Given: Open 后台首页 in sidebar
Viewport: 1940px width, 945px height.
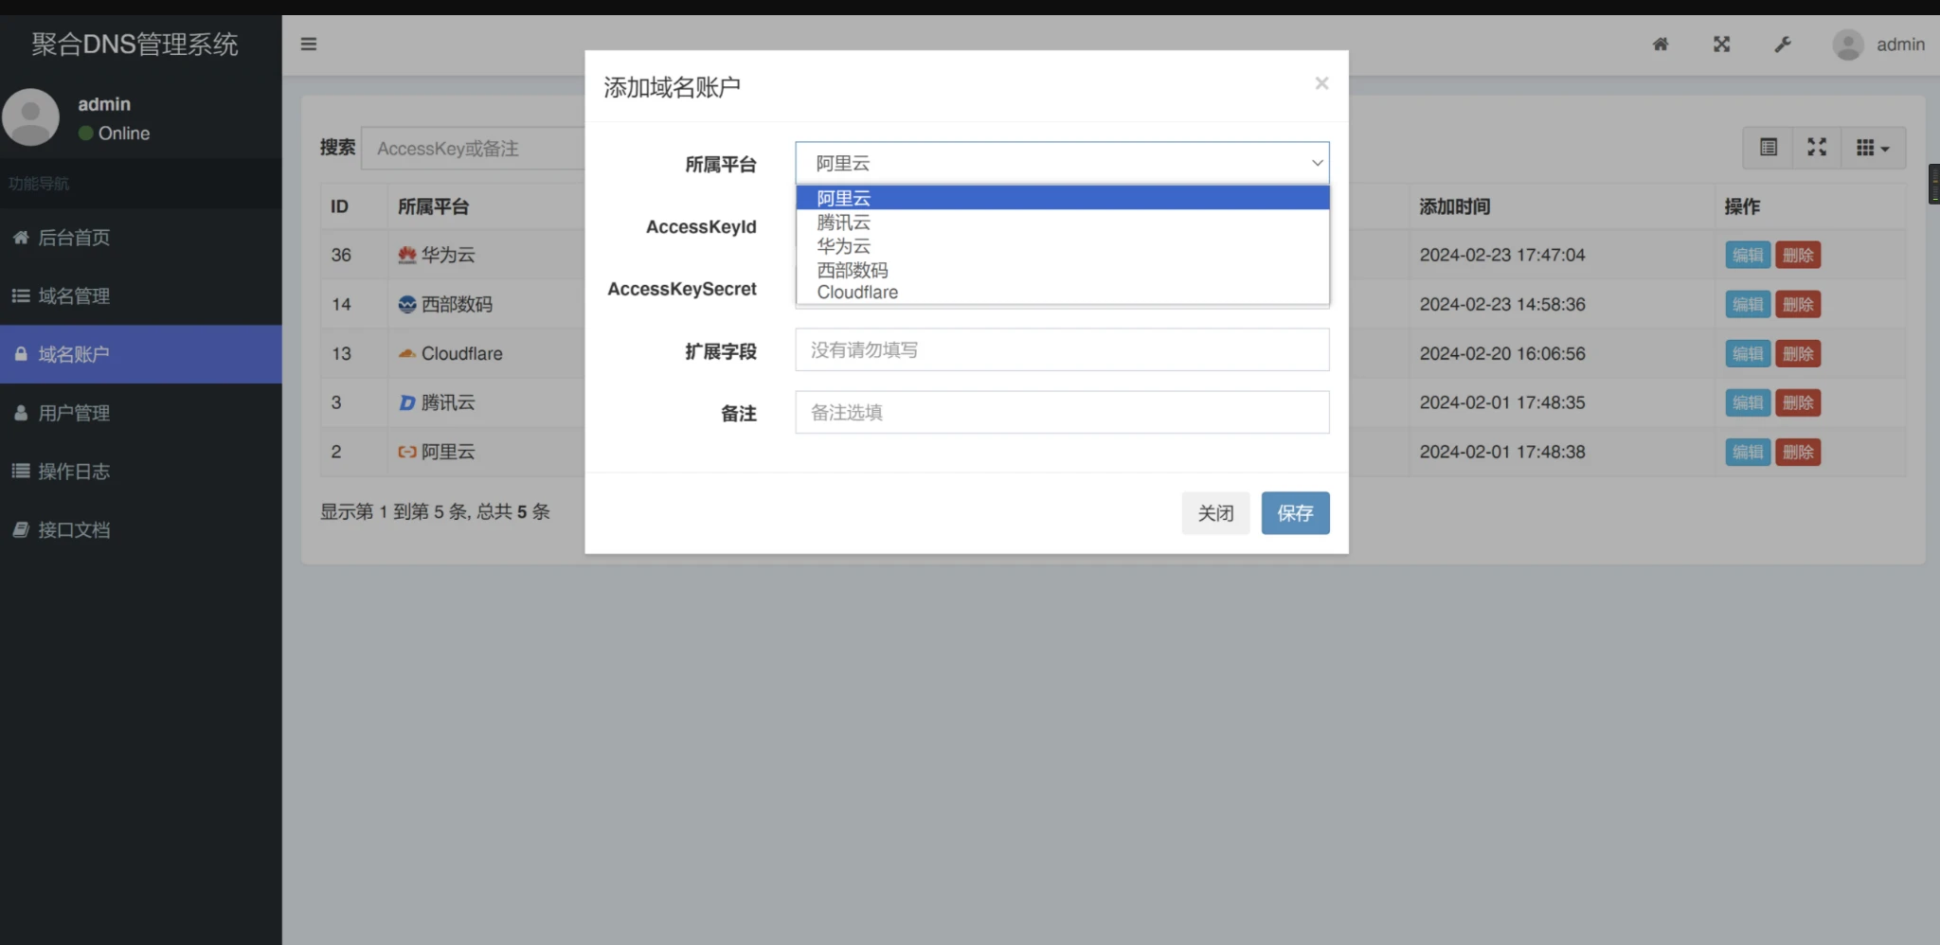Looking at the screenshot, I should pyautogui.click(x=74, y=238).
